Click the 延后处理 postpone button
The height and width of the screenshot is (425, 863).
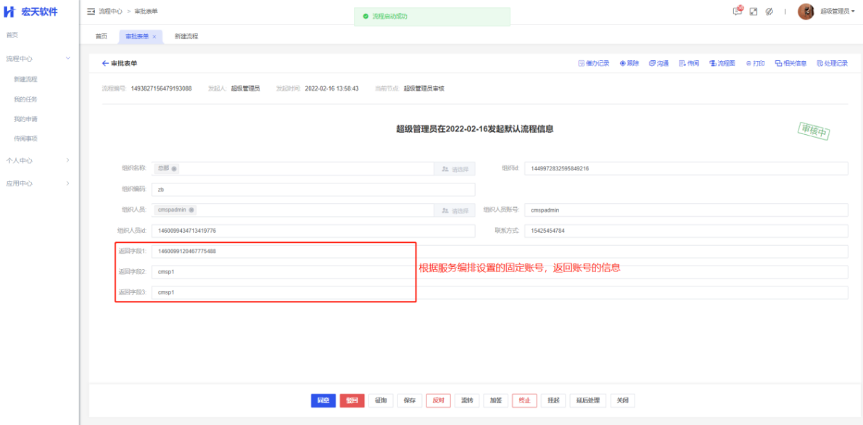pos(588,401)
